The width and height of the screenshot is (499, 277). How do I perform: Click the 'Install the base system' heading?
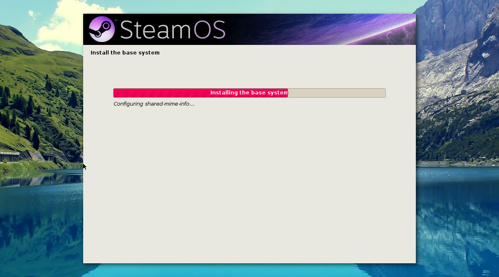click(x=125, y=53)
